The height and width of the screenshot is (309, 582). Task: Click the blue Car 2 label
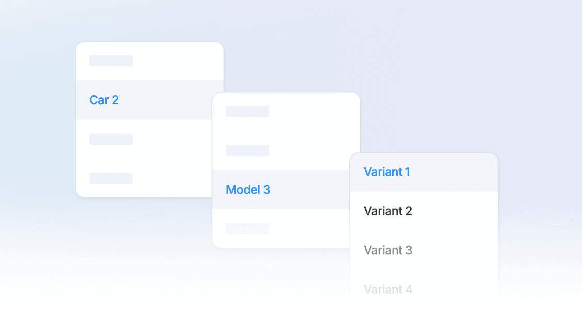coord(104,100)
